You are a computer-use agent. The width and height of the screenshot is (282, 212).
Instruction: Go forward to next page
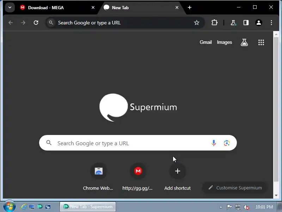(x=23, y=23)
